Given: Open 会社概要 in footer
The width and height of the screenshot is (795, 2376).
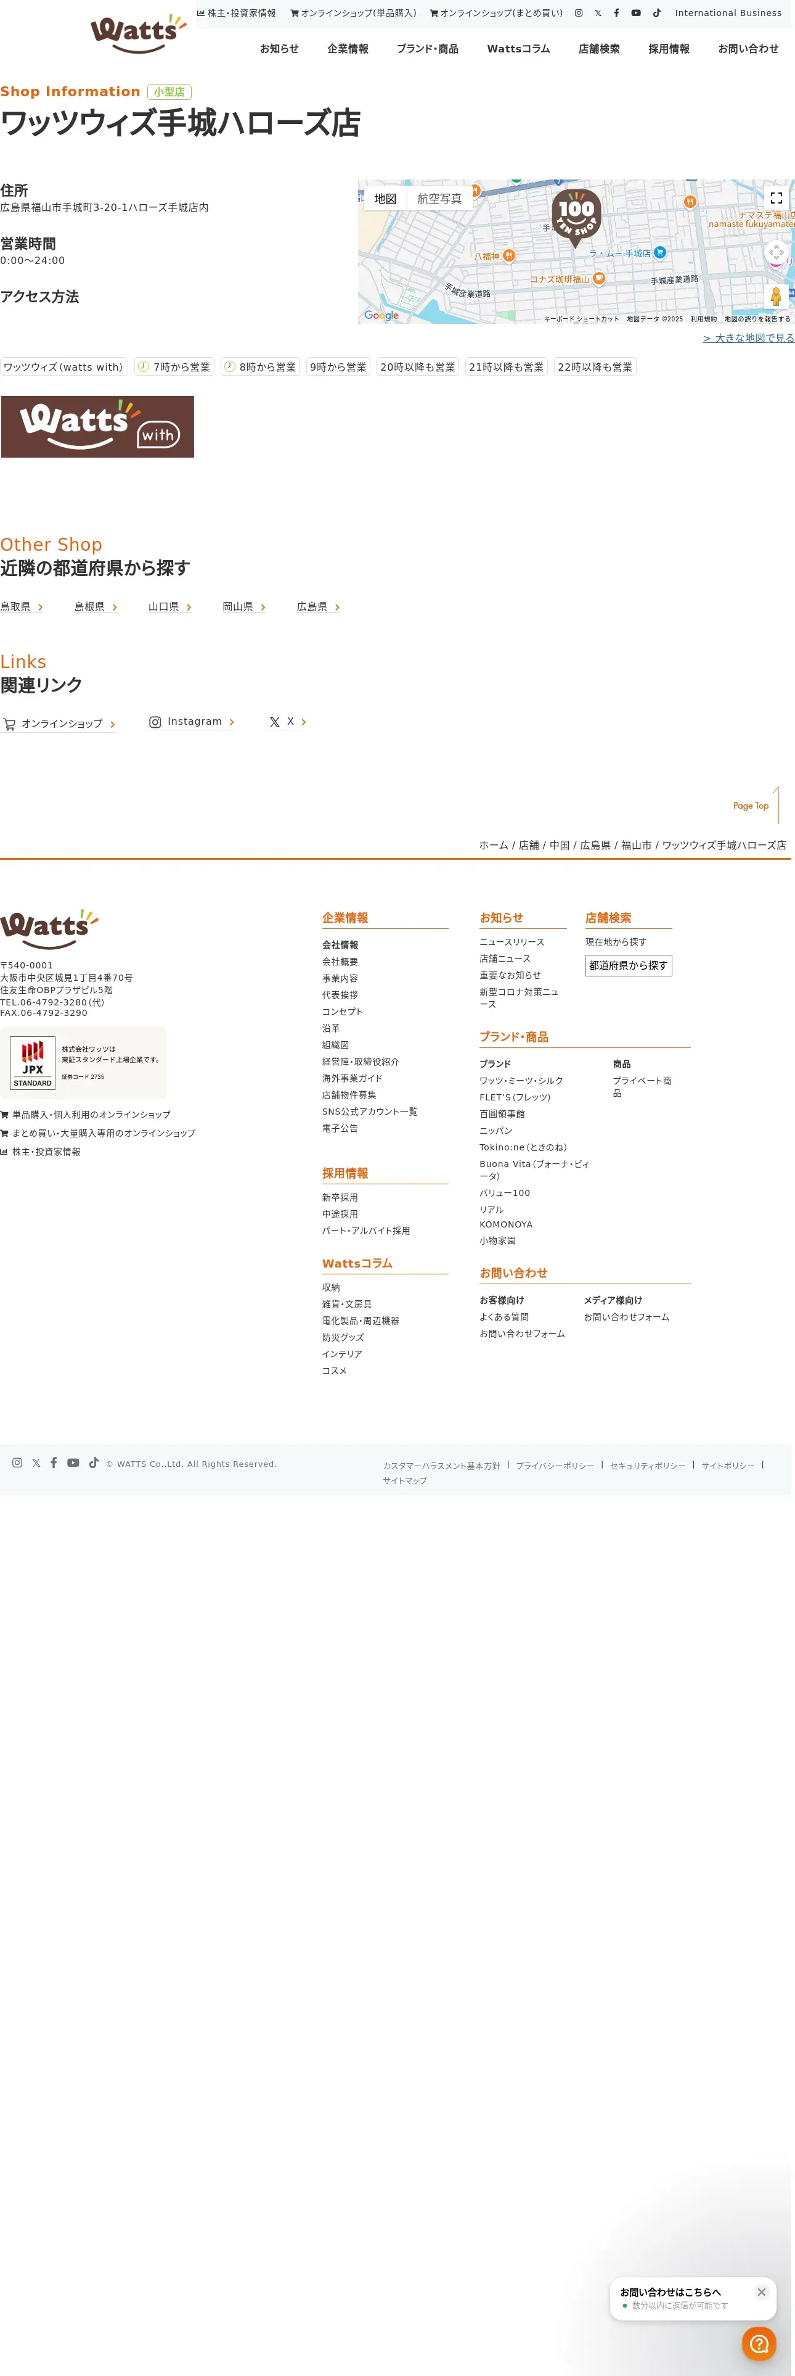Looking at the screenshot, I should (x=340, y=962).
